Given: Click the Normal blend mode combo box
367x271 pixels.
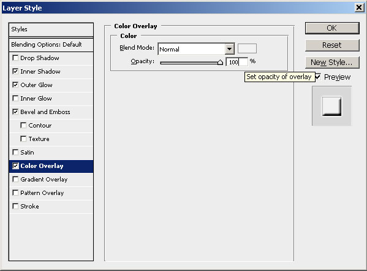Looking at the screenshot, I should [196, 49].
